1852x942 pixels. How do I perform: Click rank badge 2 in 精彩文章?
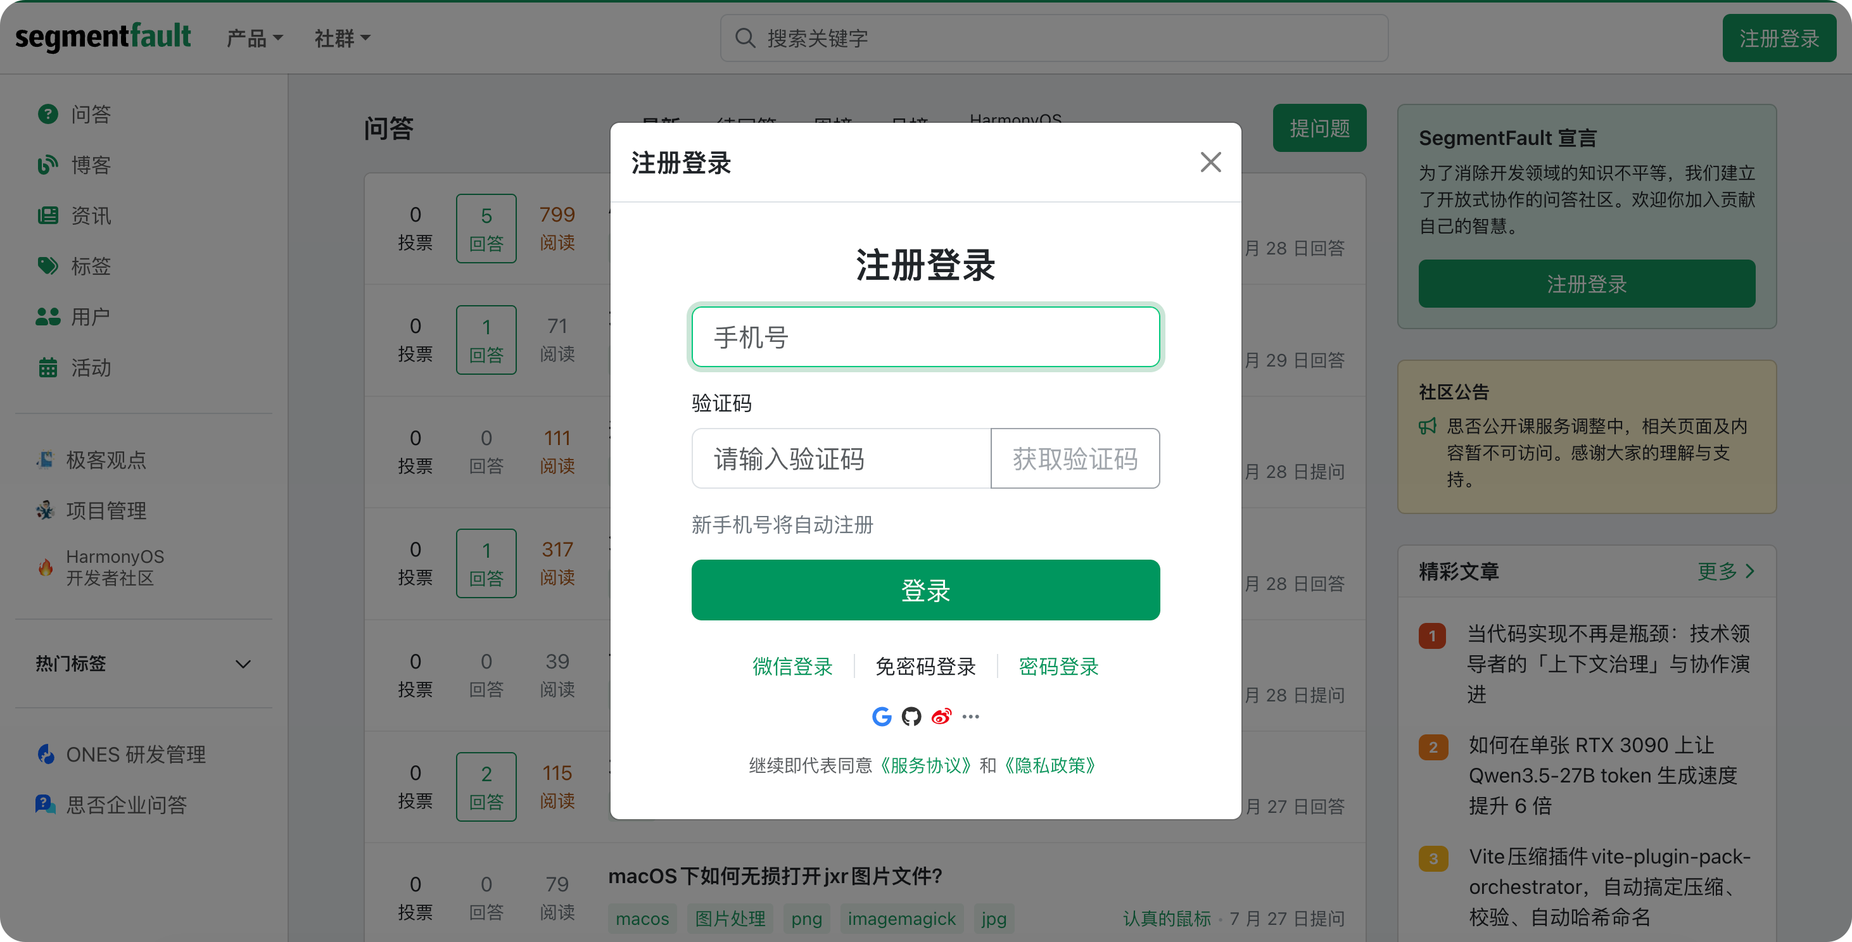1432,746
